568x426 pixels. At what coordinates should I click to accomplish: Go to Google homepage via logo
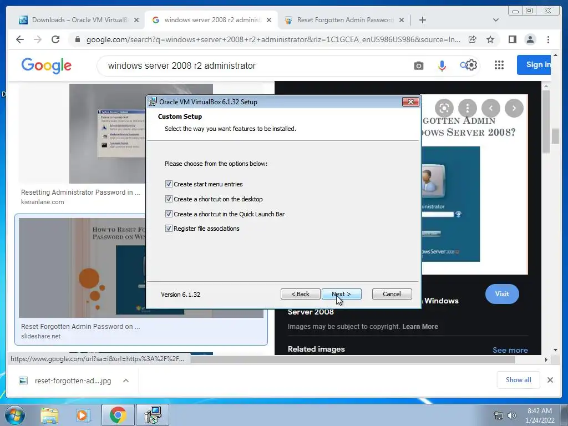(x=47, y=65)
